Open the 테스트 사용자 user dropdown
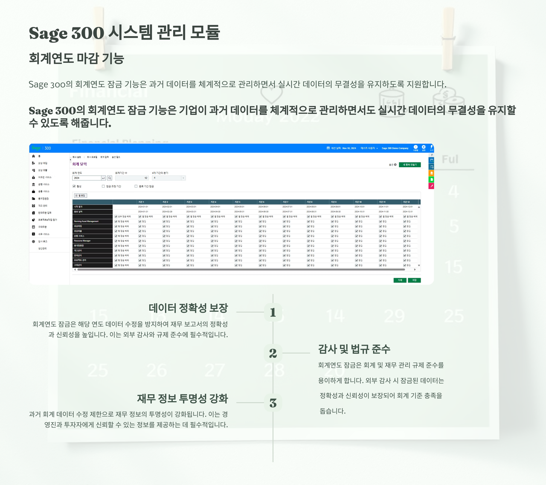The height and width of the screenshot is (485, 546). pos(369,148)
